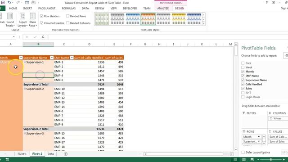Apply the gray banded PivotTable style
The width and height of the screenshot is (288, 162).
(x=117, y=19)
